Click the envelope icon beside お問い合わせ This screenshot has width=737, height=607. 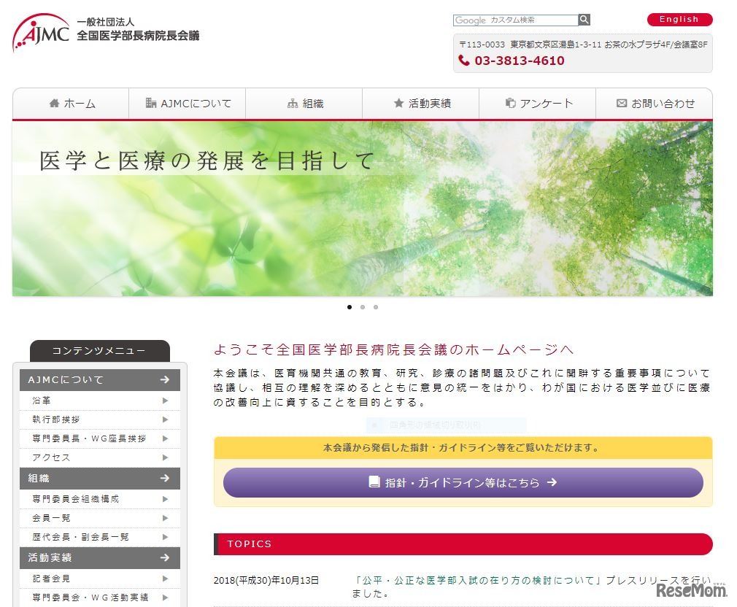click(x=622, y=104)
